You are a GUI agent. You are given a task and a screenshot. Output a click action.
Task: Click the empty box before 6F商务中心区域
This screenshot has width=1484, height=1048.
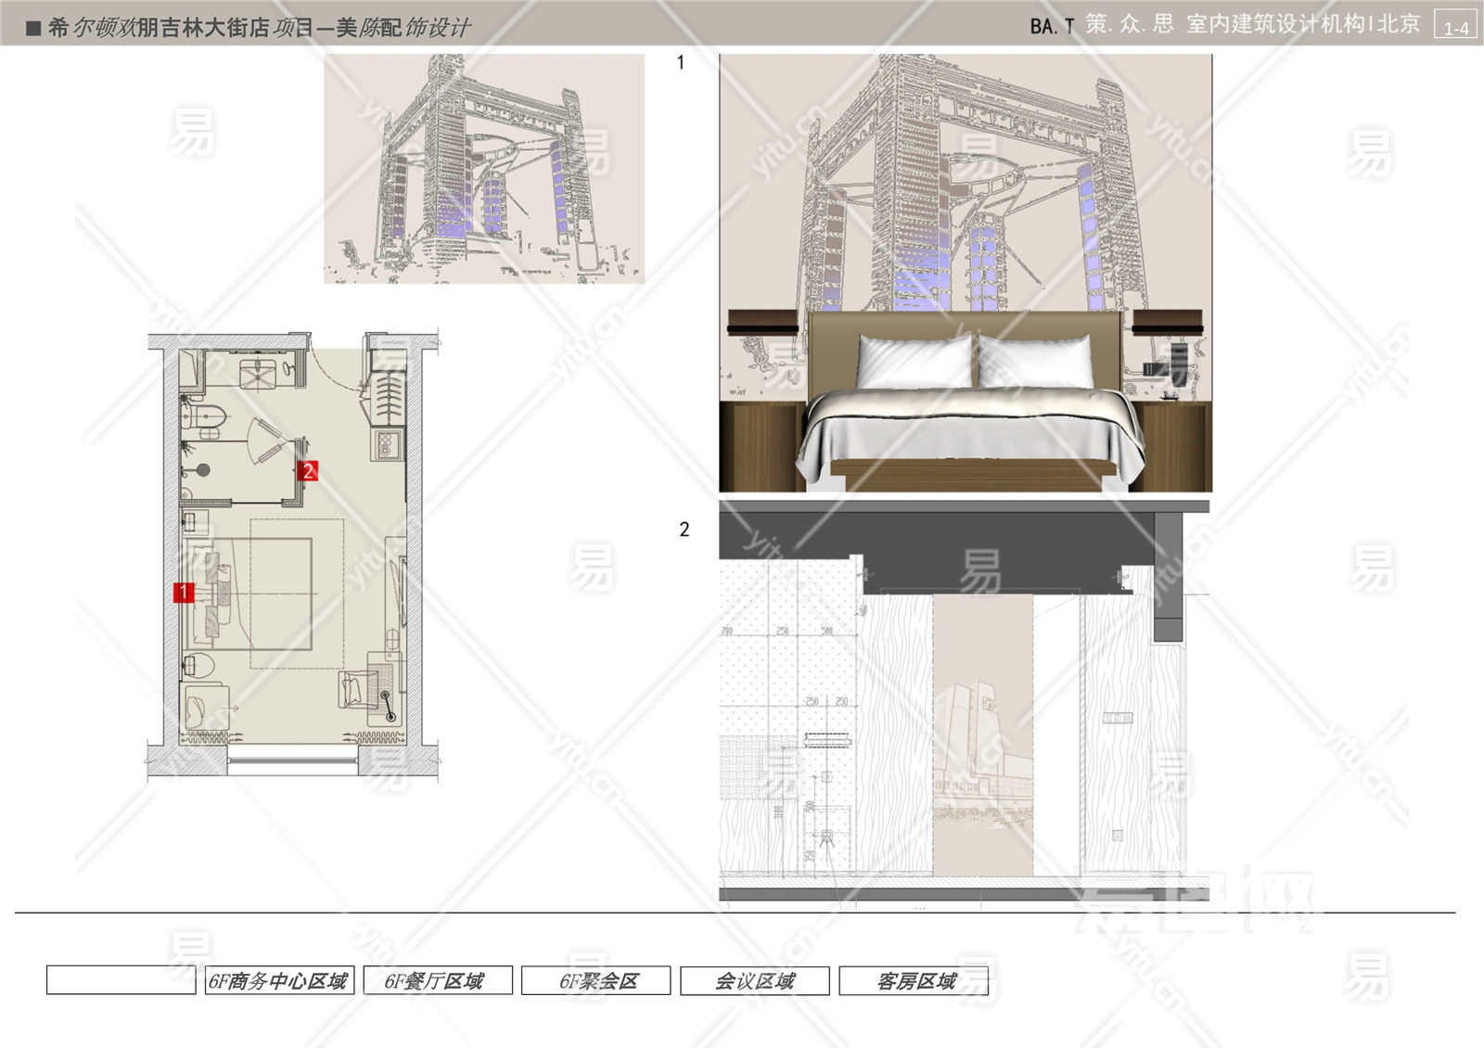[121, 981]
